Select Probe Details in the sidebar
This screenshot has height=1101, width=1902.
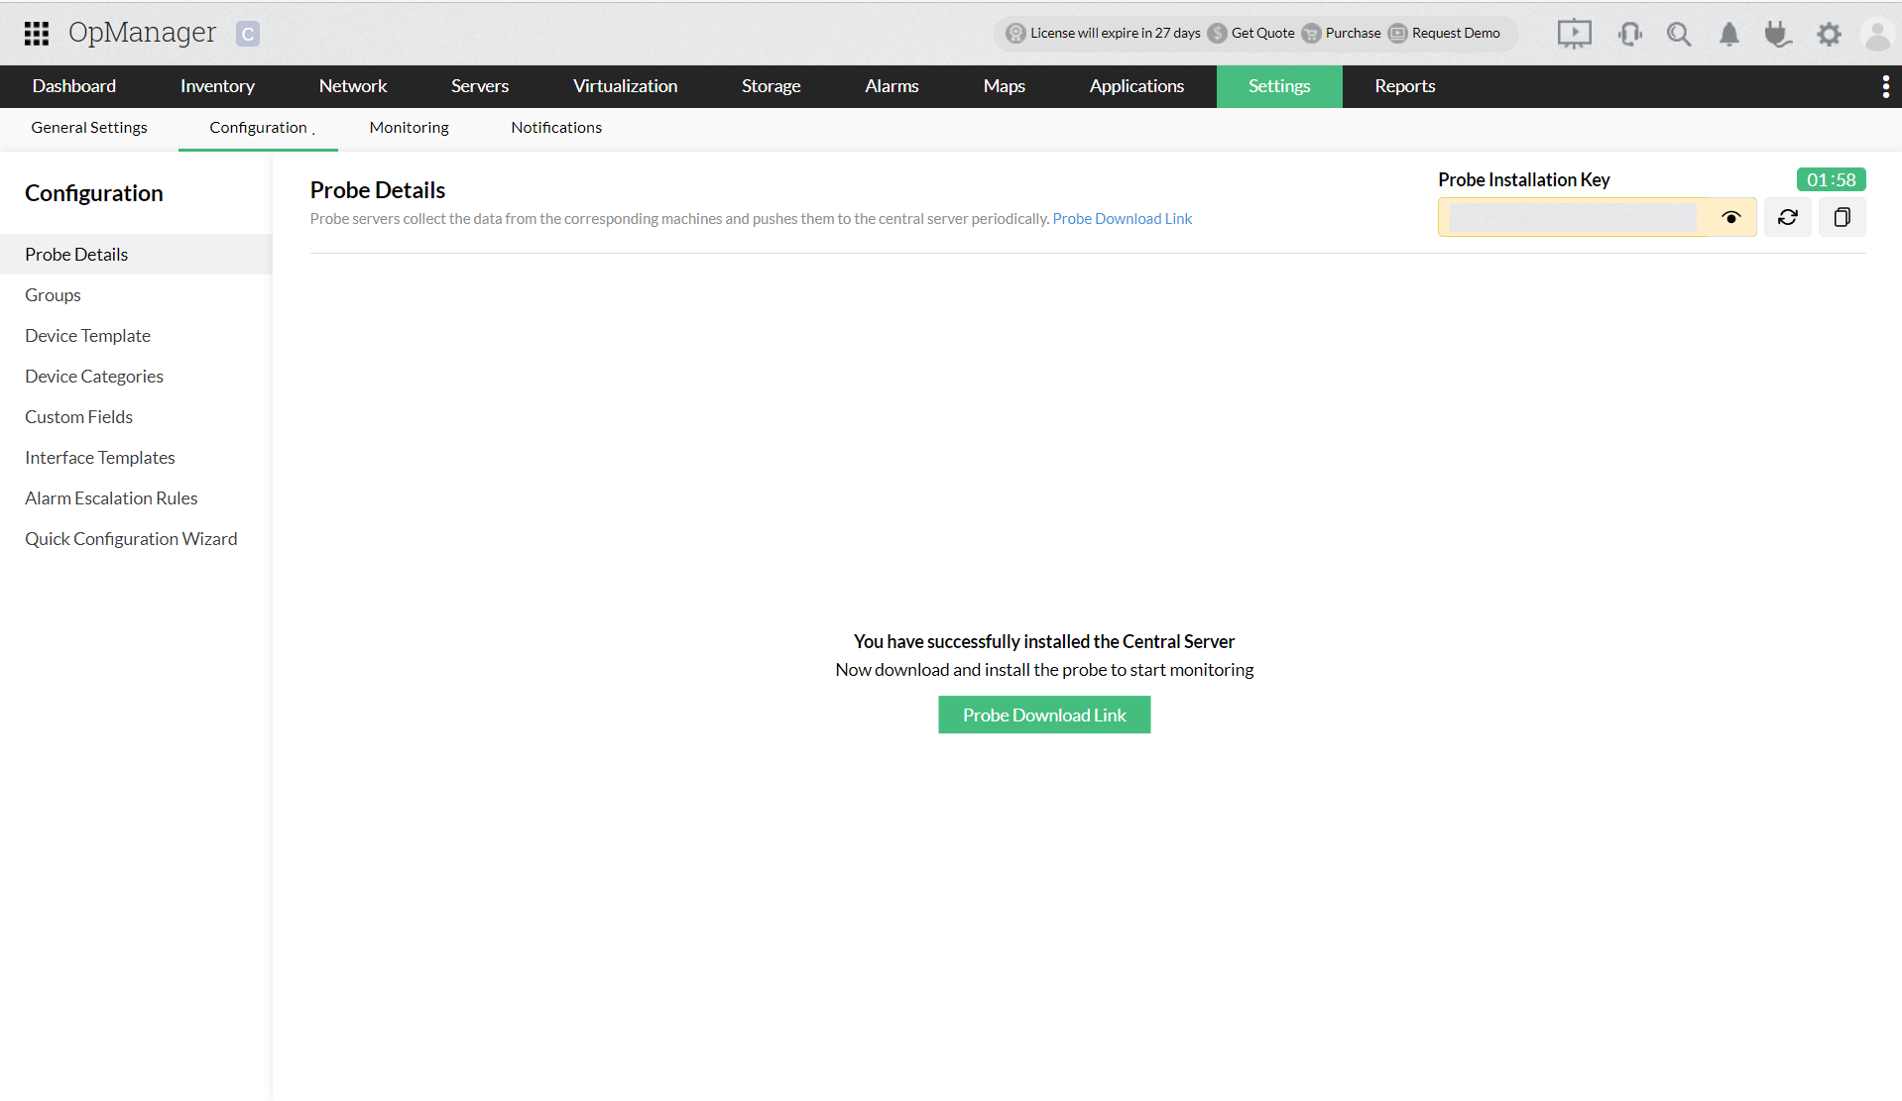point(136,255)
